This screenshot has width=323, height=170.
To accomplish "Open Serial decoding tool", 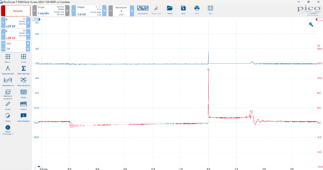I will click(x=23, y=82).
